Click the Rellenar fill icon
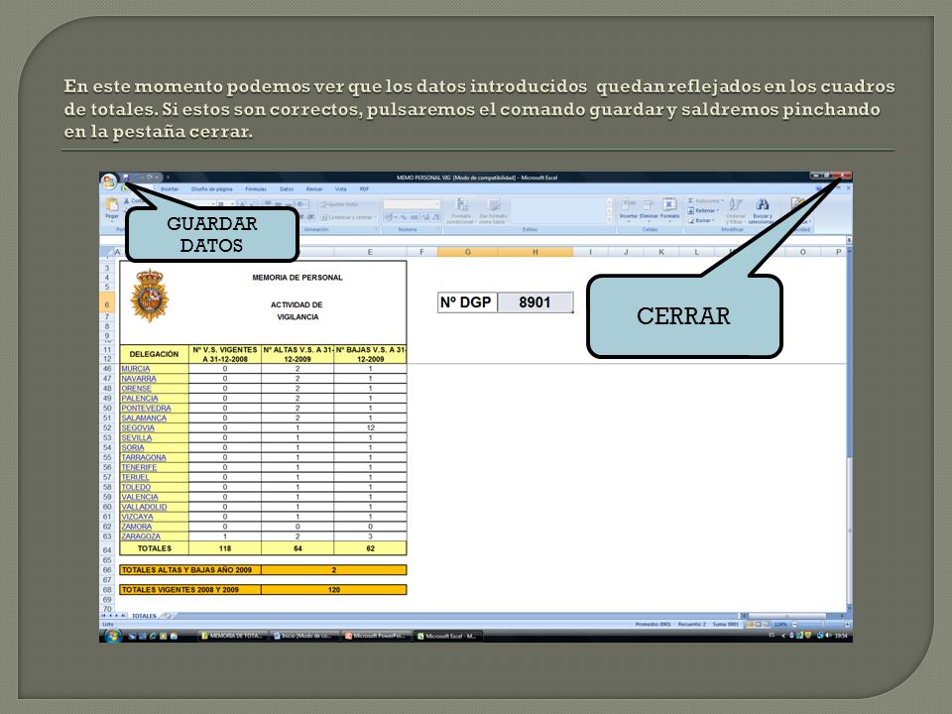 691,210
